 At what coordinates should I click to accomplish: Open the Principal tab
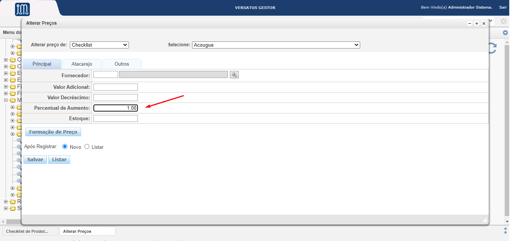click(x=42, y=64)
